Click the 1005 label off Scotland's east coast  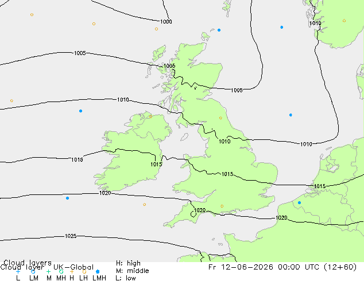tap(237, 90)
